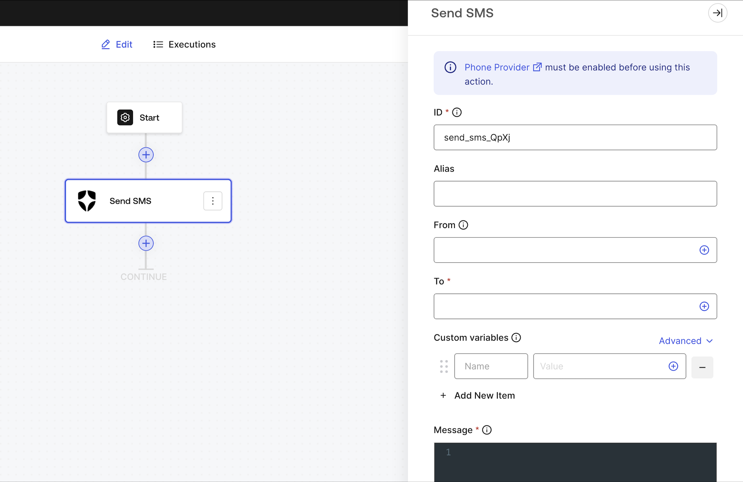This screenshot has width=743, height=482.
Task: Click the Start node gear icon
Action: tap(125, 117)
